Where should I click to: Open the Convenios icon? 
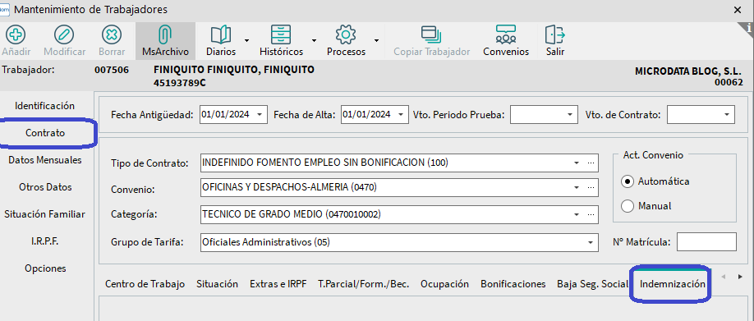click(506, 34)
